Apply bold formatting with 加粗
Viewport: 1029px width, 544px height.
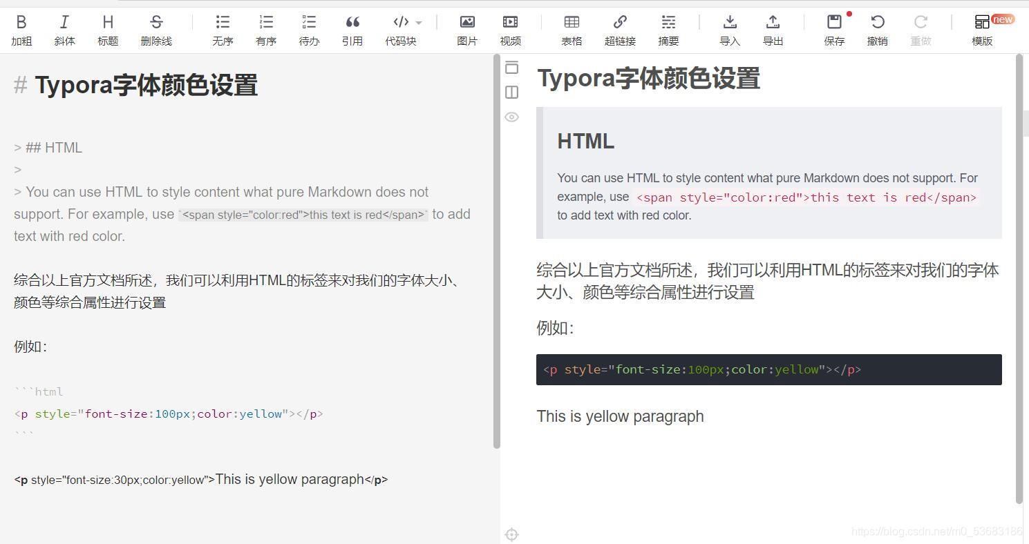click(x=21, y=30)
